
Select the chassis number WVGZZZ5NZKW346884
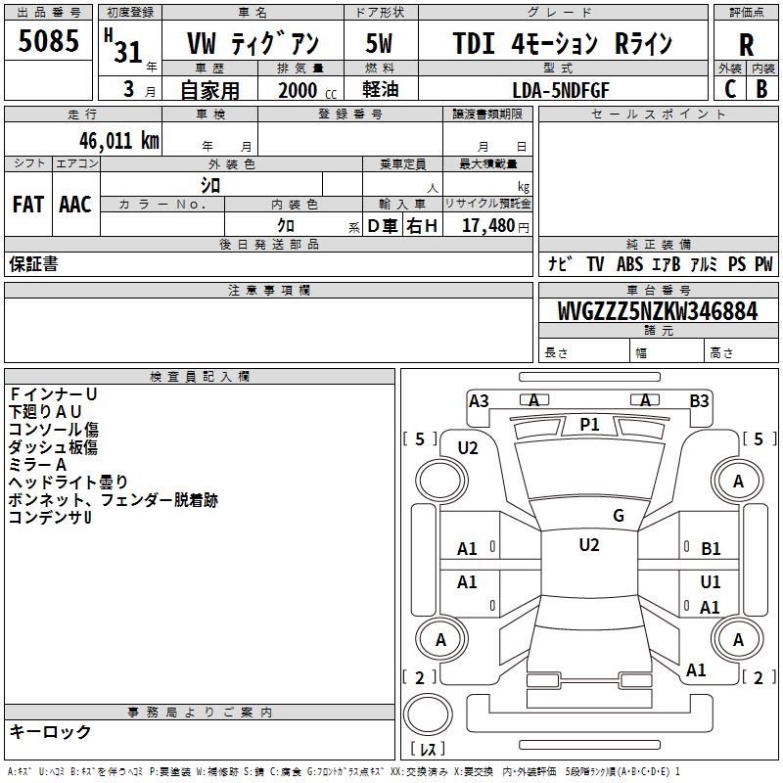click(658, 312)
